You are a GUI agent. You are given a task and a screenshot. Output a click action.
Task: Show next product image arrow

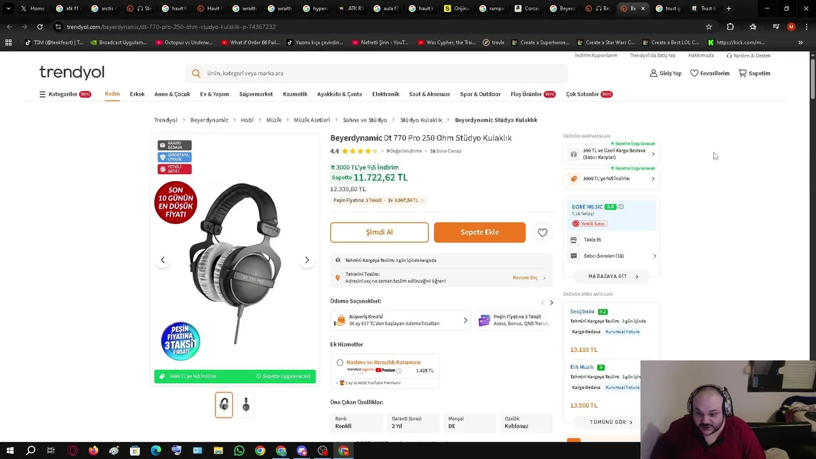pyautogui.click(x=307, y=260)
